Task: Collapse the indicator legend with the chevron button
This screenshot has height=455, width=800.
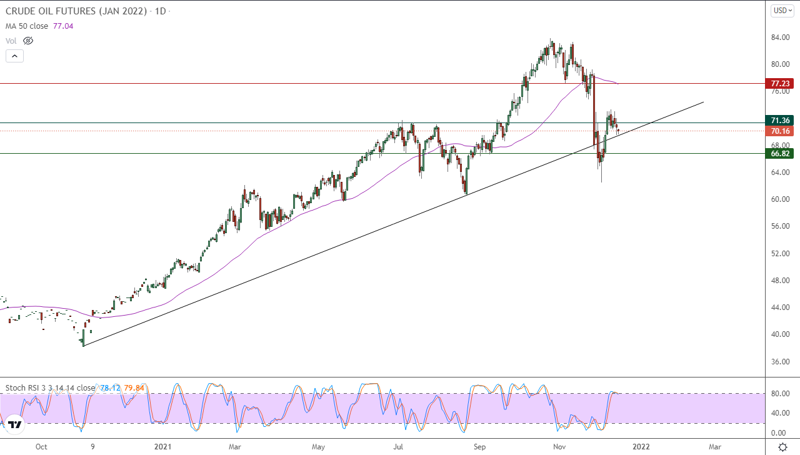Action: [x=15, y=56]
